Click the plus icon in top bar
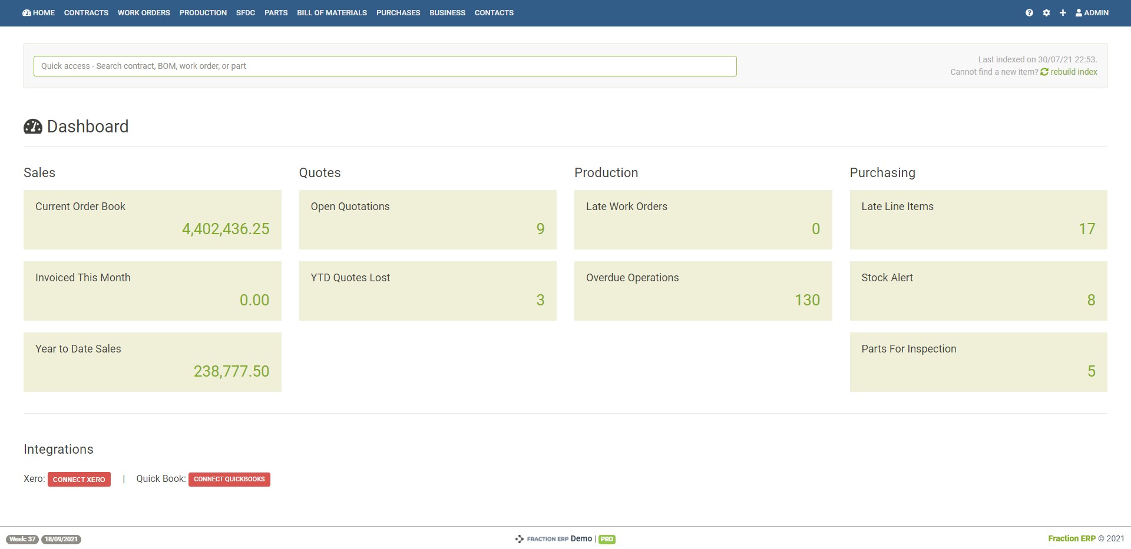The width and height of the screenshot is (1131, 549). click(x=1063, y=13)
